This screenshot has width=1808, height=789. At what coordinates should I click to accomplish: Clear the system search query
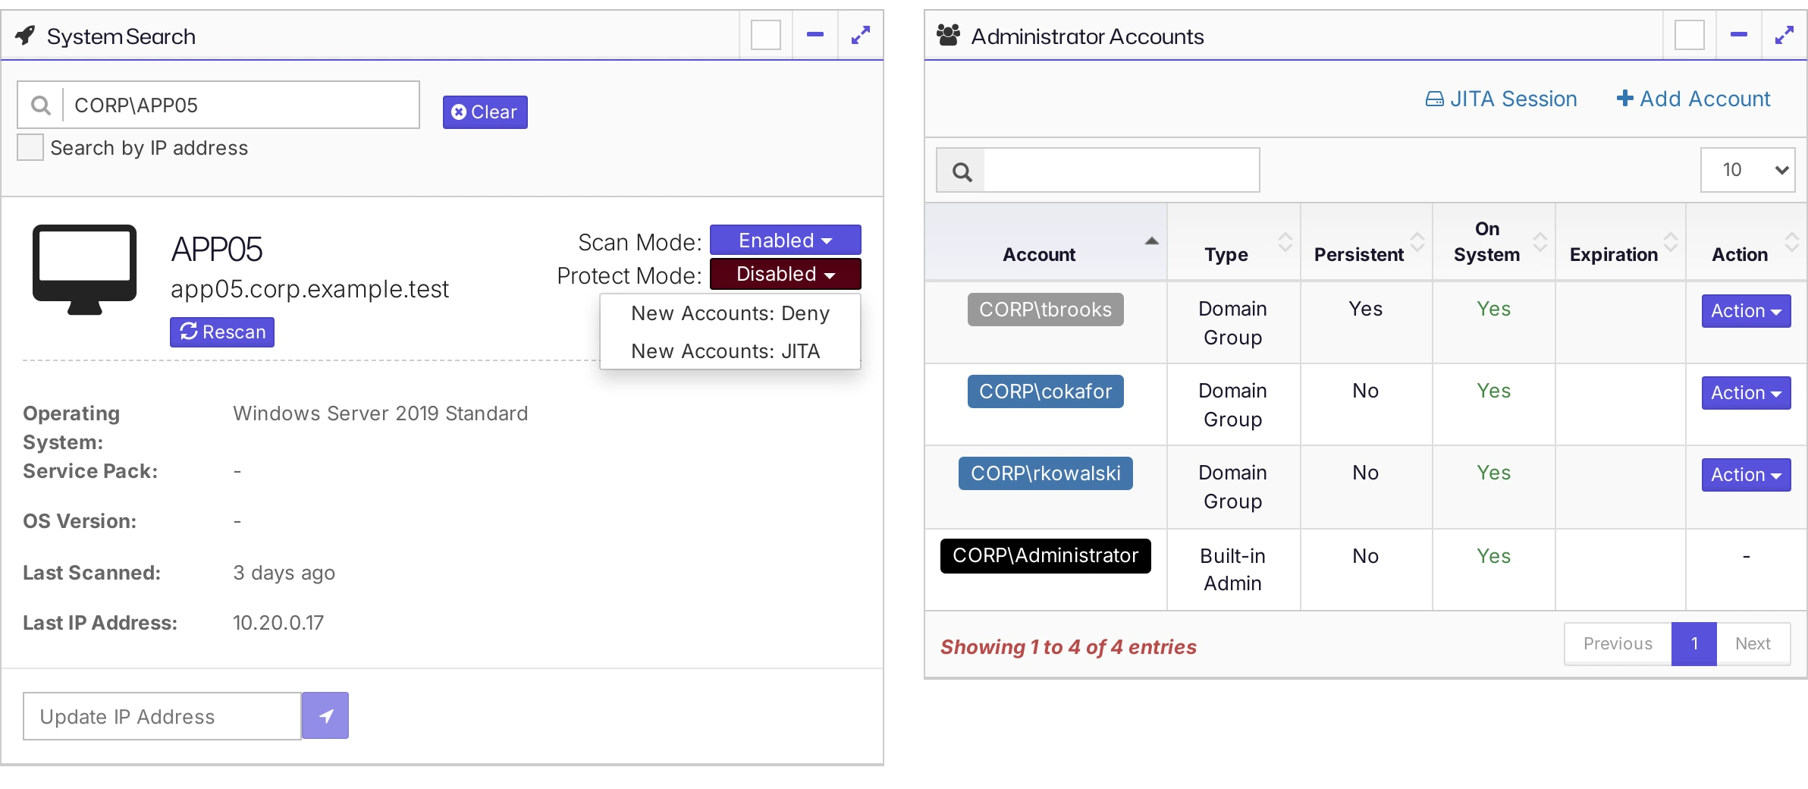pyautogui.click(x=485, y=112)
